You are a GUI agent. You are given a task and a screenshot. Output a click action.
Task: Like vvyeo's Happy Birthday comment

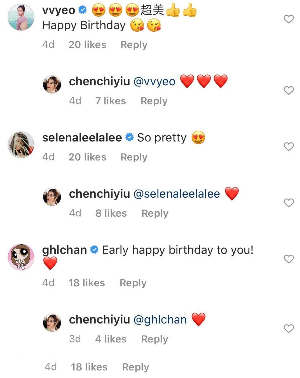289,19
